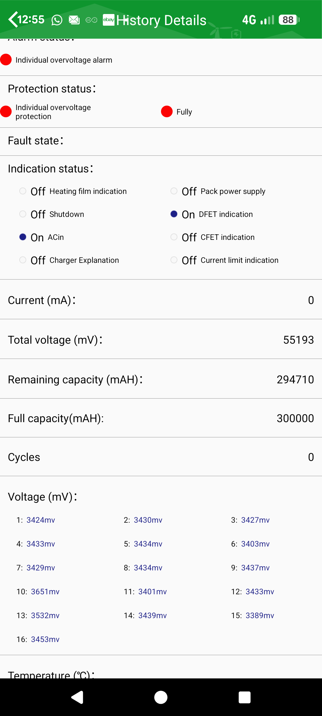Tap the red Fully protection status dot

167,112
